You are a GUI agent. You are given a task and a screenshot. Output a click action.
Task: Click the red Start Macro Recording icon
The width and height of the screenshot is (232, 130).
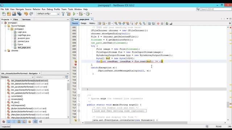tap(158, 23)
